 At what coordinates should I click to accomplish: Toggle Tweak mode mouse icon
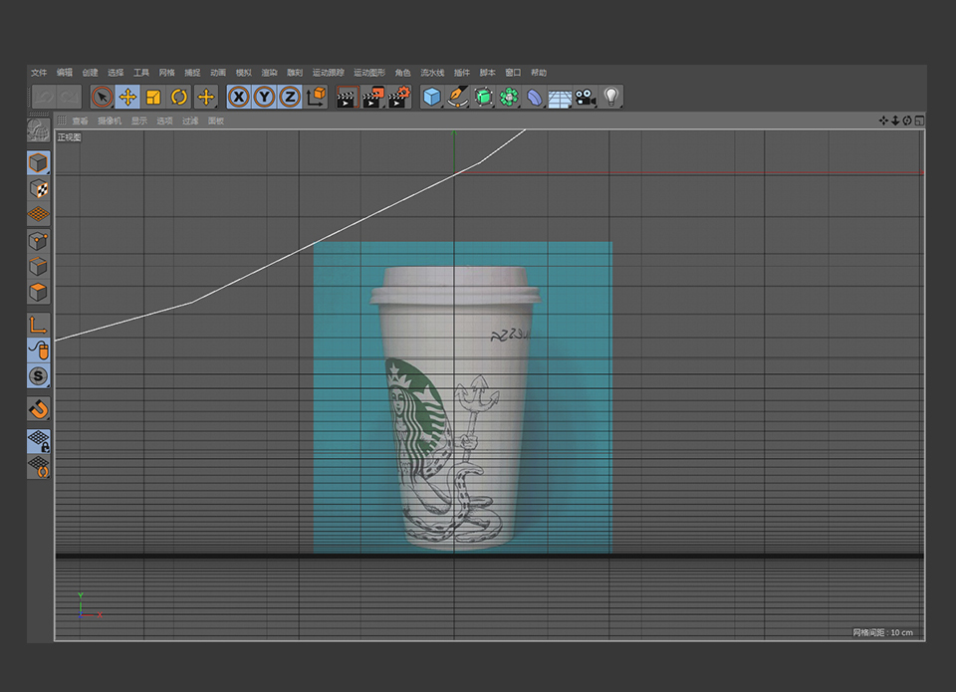(39, 349)
